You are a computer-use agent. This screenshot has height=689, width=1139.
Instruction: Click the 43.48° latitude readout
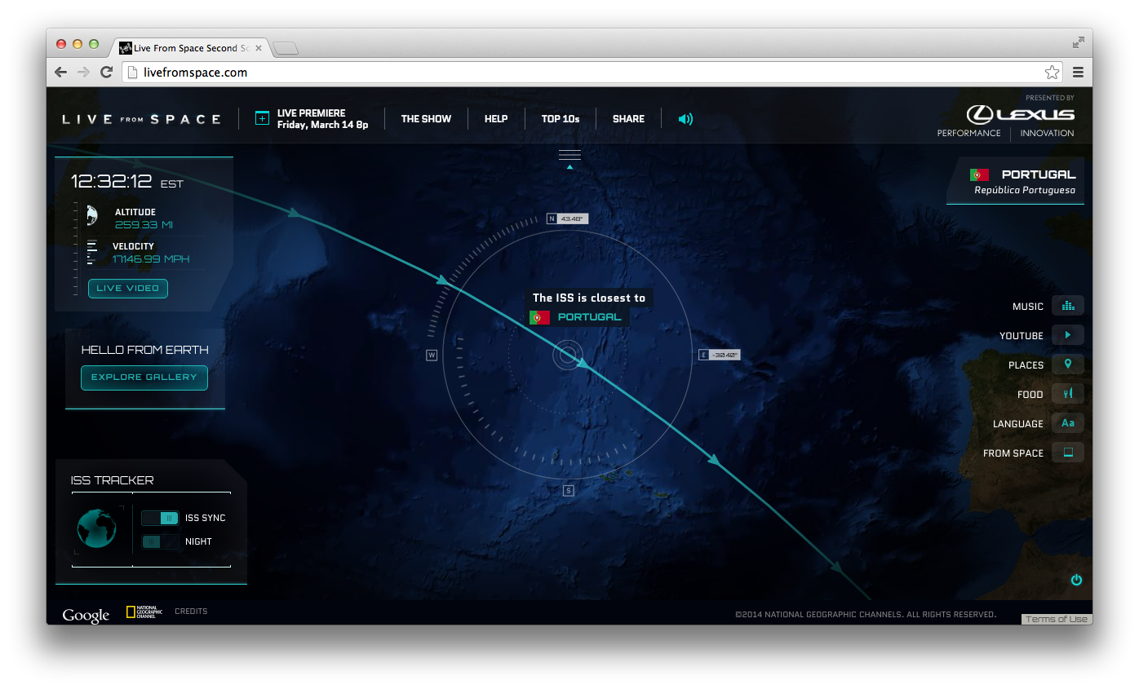pos(573,219)
